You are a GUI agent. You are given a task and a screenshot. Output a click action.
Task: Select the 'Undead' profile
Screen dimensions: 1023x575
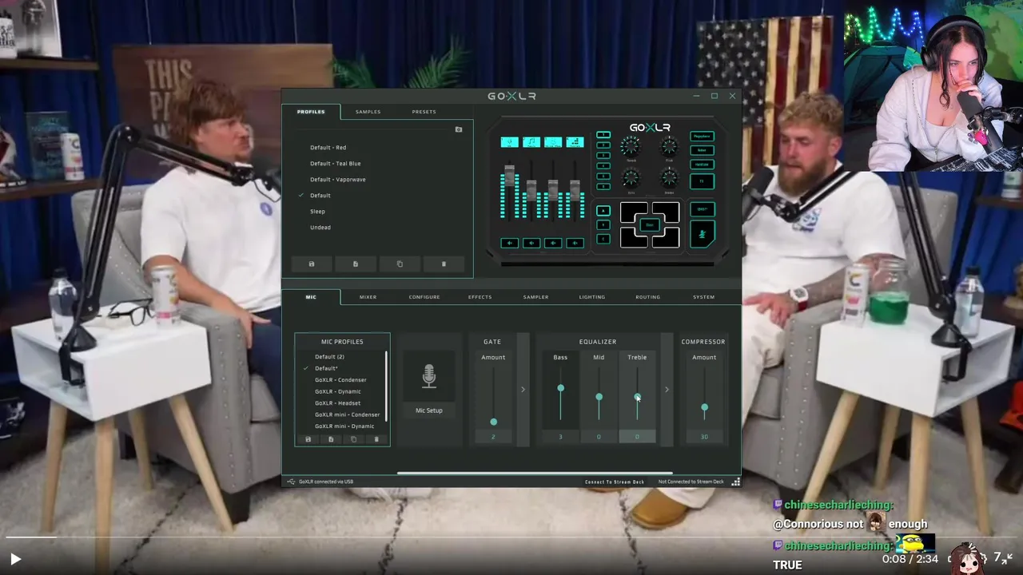pyautogui.click(x=320, y=228)
